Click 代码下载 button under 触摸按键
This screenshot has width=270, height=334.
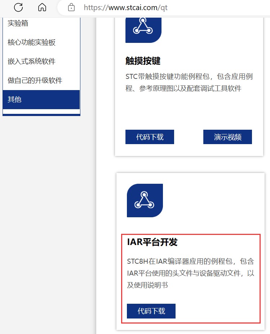pyautogui.click(x=150, y=137)
